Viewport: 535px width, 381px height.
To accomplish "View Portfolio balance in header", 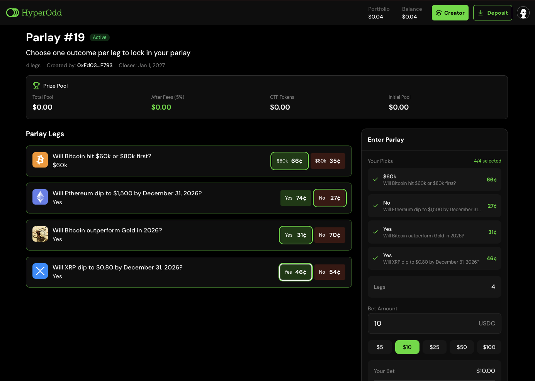I will 379,13.
